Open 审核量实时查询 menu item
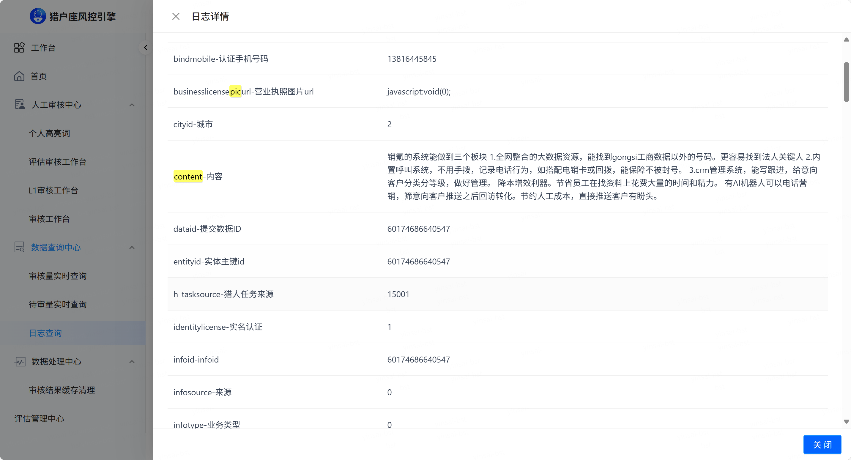851x460 pixels. click(57, 276)
